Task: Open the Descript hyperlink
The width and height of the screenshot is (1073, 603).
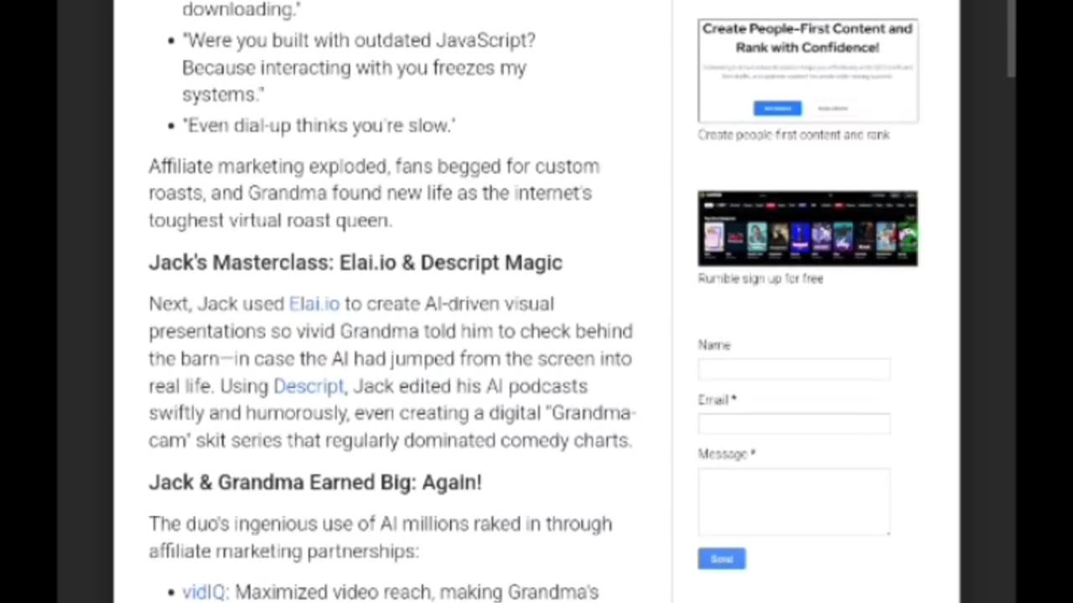Action: click(x=308, y=386)
